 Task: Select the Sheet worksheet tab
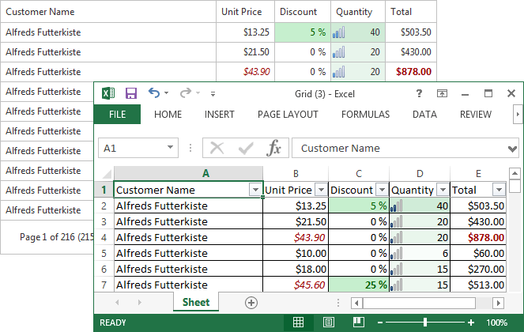click(x=196, y=303)
